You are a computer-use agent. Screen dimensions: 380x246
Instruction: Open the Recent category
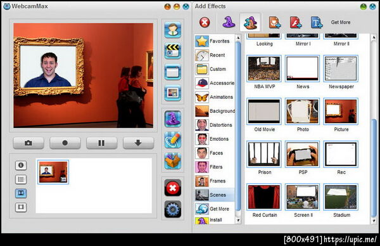[215, 55]
